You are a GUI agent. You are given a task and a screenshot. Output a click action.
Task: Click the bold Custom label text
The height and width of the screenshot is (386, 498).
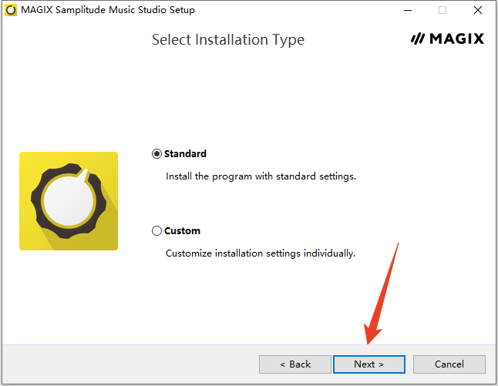[x=182, y=230]
